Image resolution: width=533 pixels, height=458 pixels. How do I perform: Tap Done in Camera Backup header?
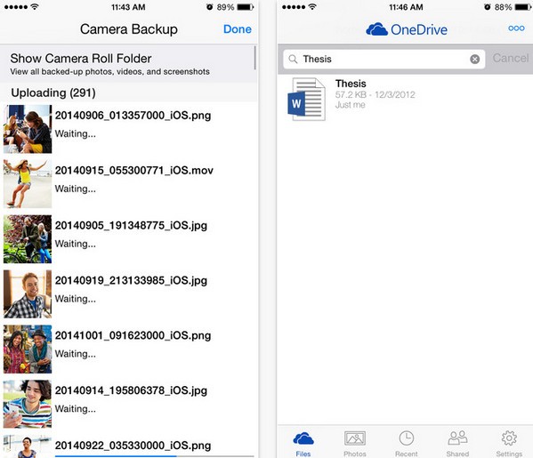coord(238,29)
